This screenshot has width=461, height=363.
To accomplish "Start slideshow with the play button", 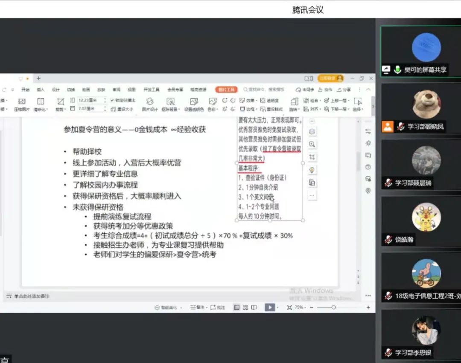I will tap(269, 307).
